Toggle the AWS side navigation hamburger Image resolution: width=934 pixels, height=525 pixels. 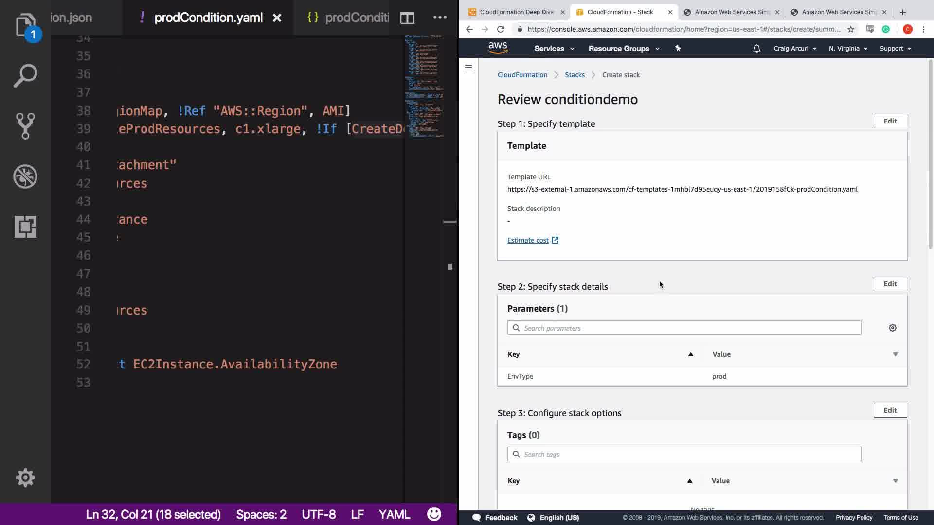click(x=468, y=68)
